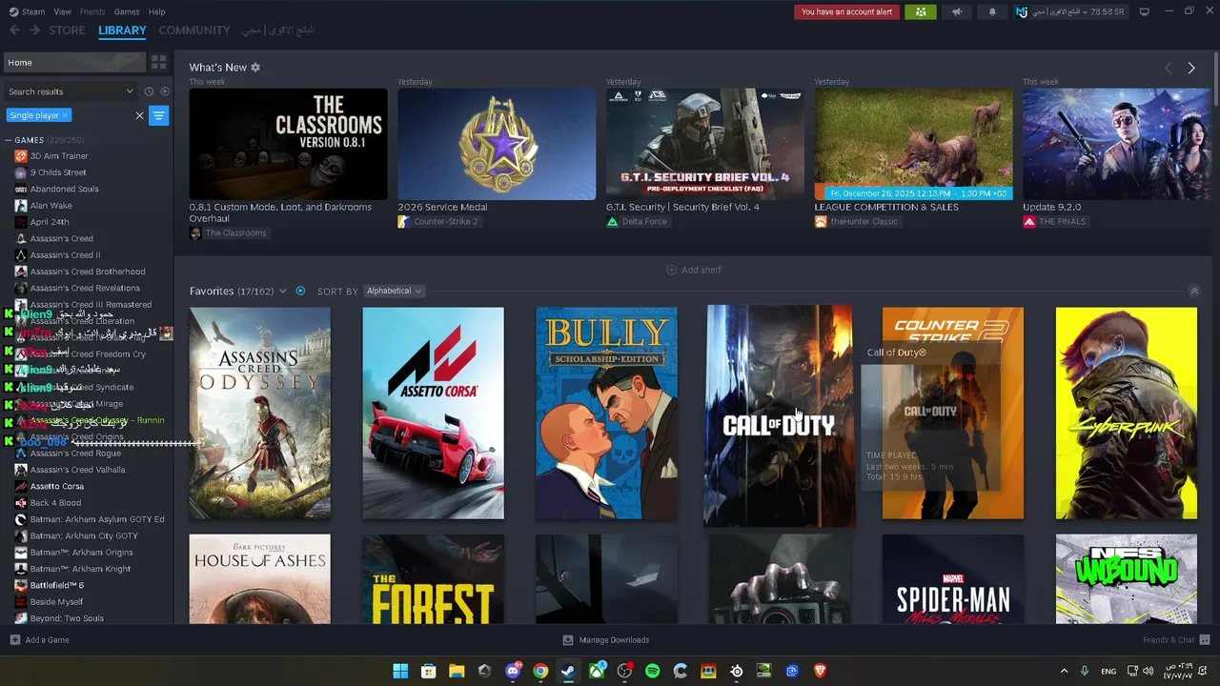
Task: Collapse the GAMES category in sidebar
Action: [9, 140]
